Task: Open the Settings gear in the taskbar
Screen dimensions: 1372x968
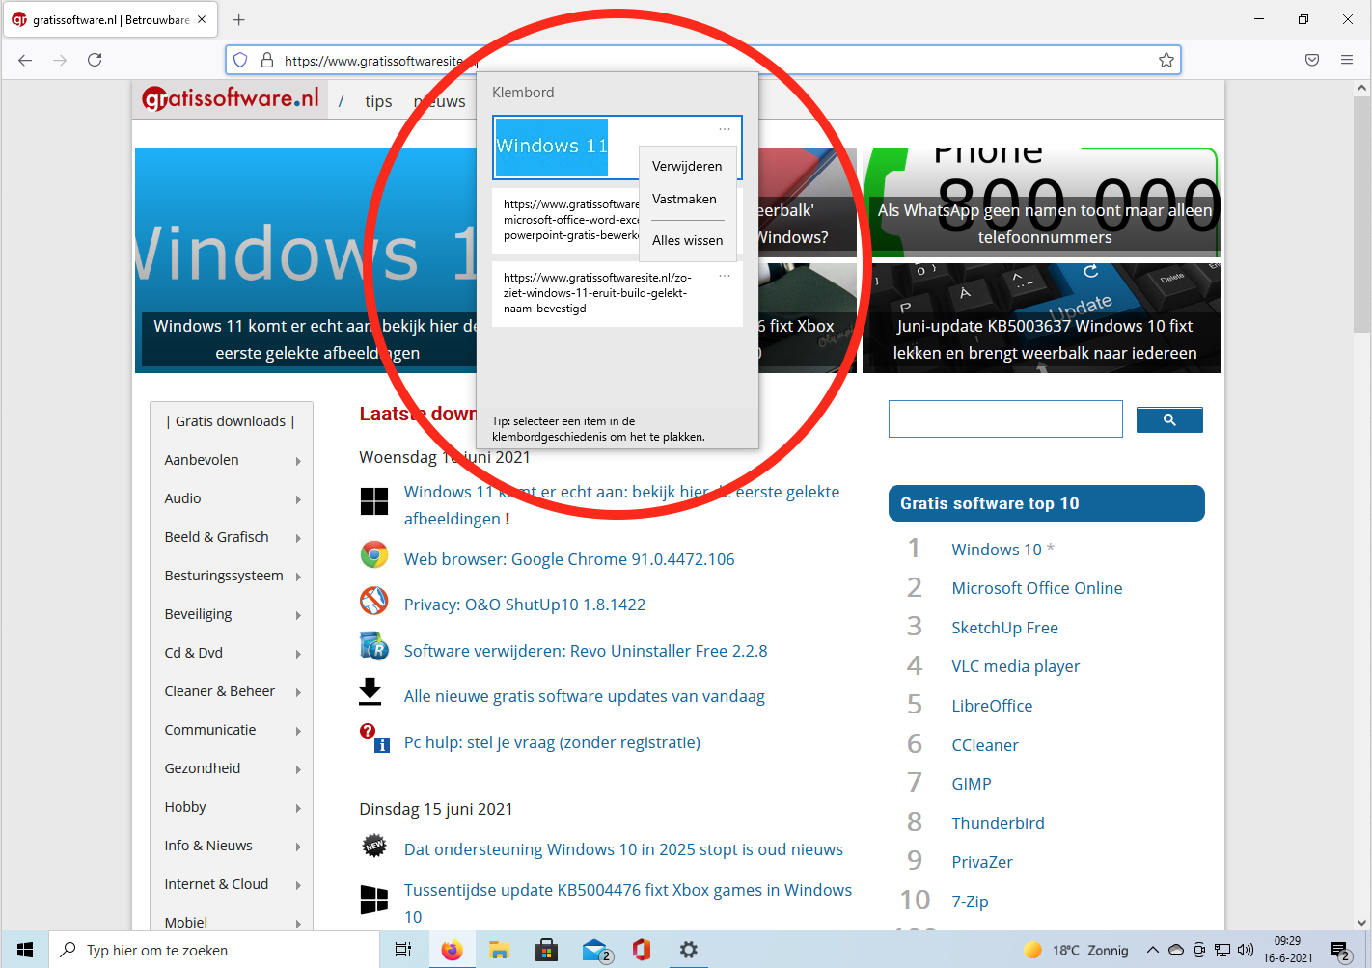Action: 688,950
